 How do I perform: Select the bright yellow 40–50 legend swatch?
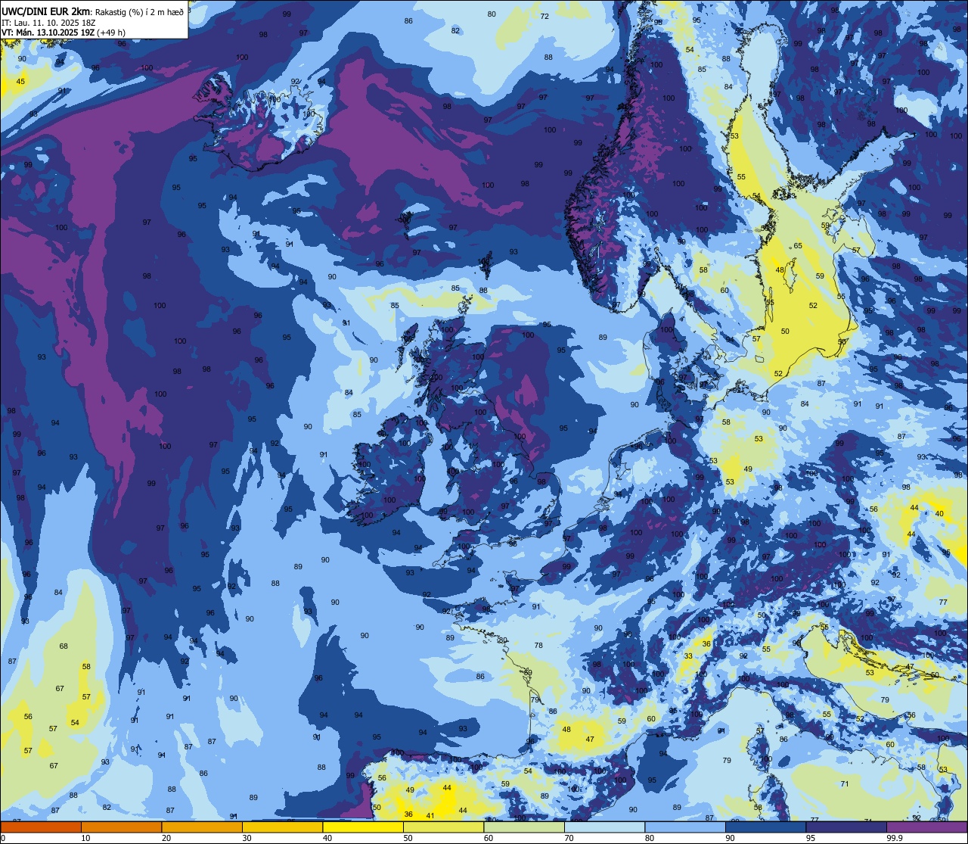pos(363,827)
